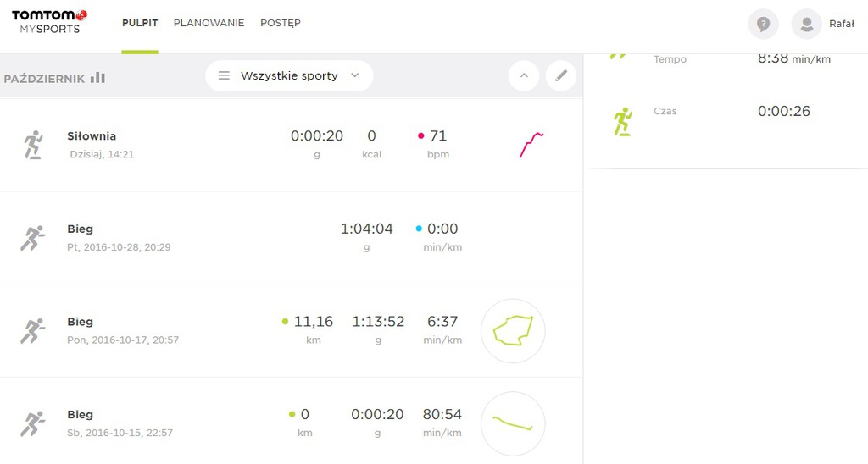This screenshot has height=464, width=868.
Task: Click the Siłownia heart rate graph thumbnail
Action: (x=531, y=145)
